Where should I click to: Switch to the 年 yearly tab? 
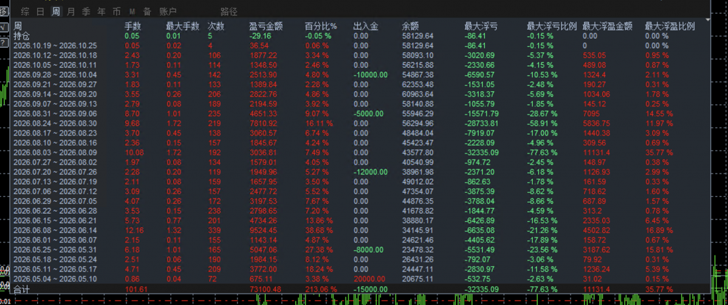[101, 11]
